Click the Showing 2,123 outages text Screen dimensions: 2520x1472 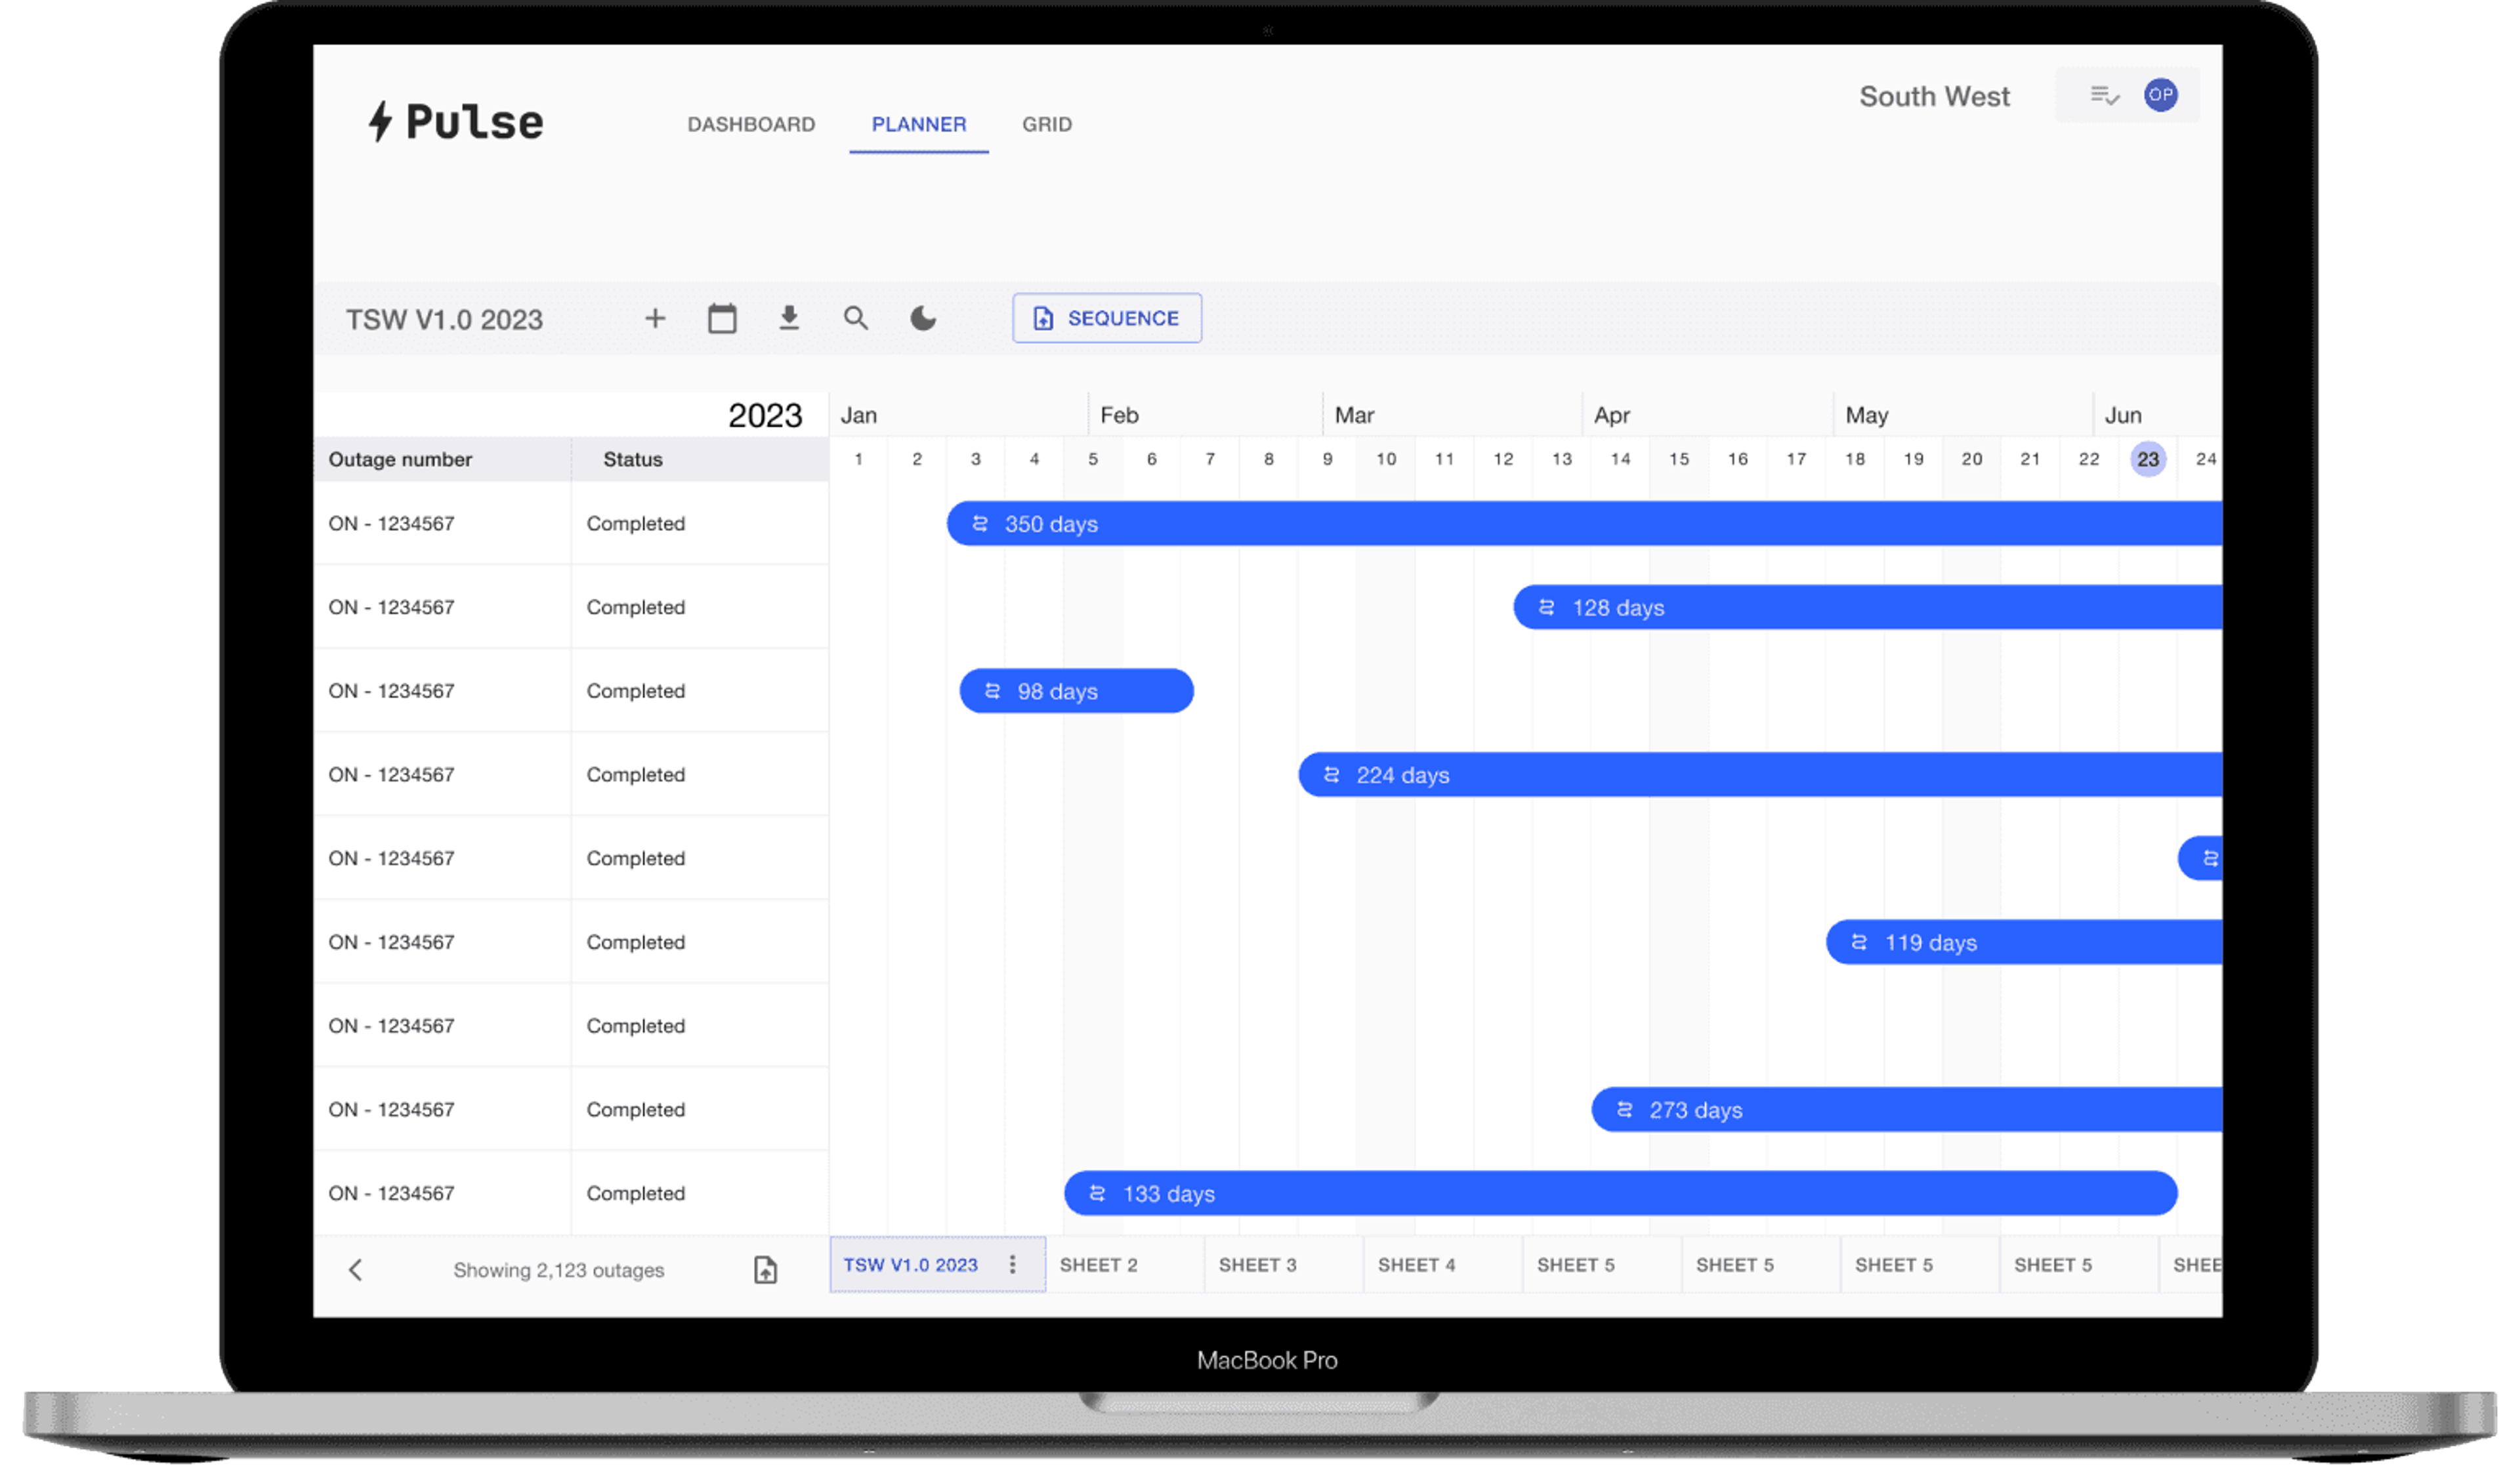(x=558, y=1270)
